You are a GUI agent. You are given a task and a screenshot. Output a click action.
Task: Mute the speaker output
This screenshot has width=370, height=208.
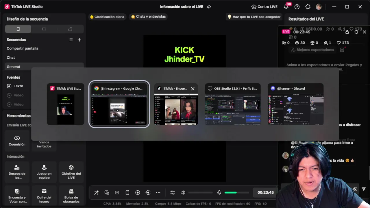(183, 193)
